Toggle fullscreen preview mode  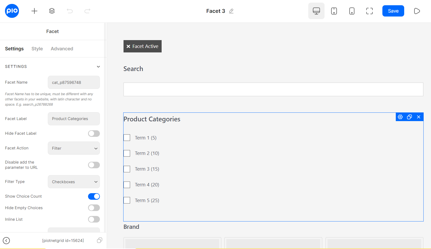click(x=369, y=11)
